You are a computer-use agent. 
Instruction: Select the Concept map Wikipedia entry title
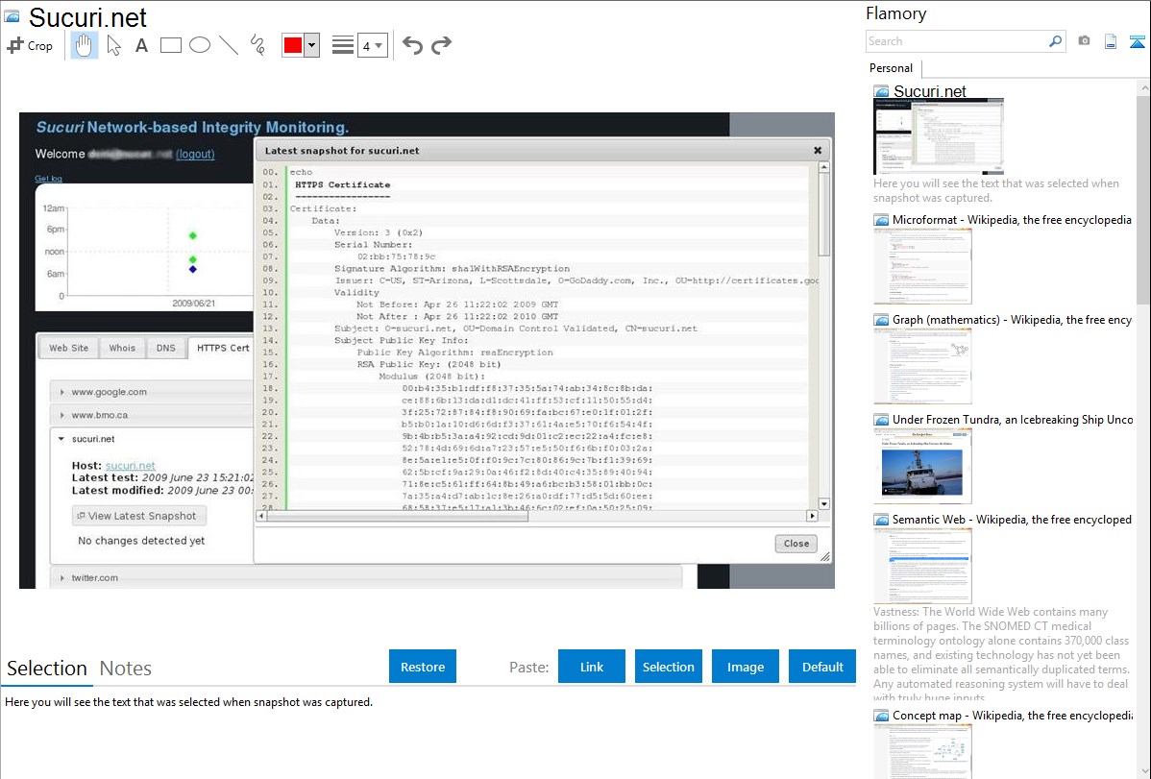[x=1012, y=715]
